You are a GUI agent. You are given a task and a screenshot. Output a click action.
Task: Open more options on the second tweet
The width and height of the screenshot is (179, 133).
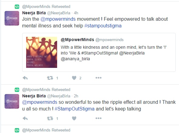tap(98, 118)
